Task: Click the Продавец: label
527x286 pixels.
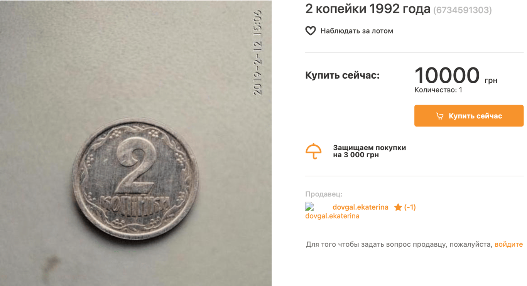Action: point(324,194)
